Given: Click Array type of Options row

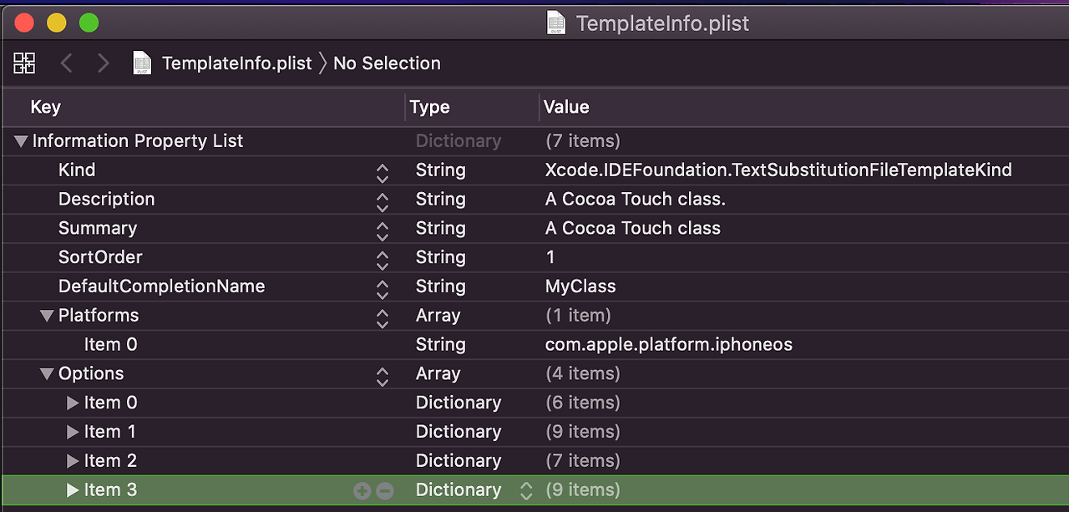Looking at the screenshot, I should coord(438,374).
